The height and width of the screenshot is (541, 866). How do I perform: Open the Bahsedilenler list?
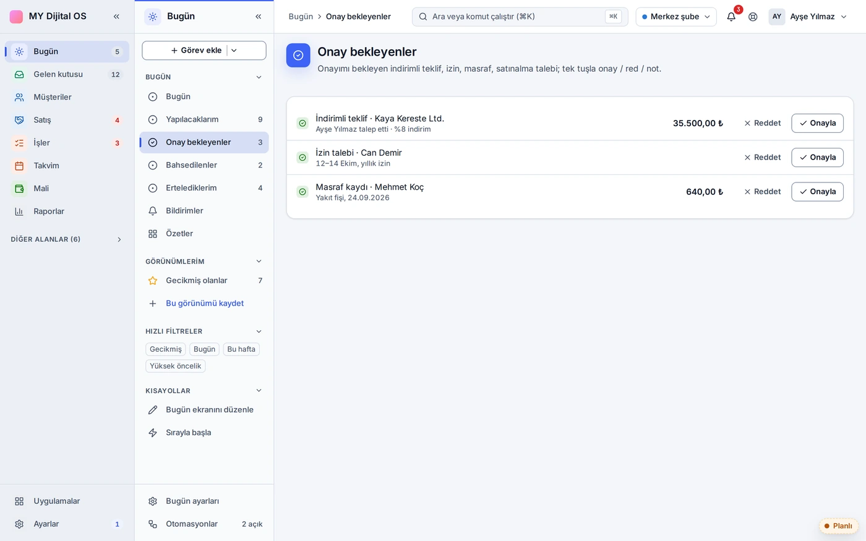204,165
